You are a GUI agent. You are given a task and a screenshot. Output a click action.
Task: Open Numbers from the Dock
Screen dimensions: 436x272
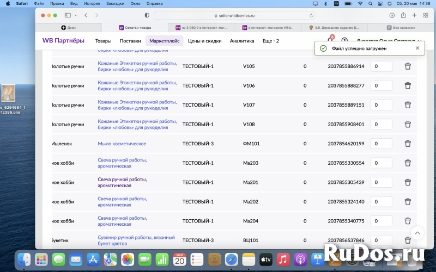pos(162,260)
